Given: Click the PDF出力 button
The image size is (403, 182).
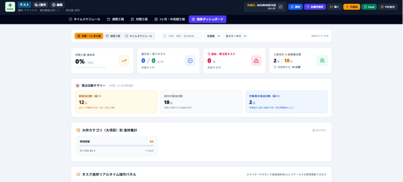Looking at the screenshot, I should pyautogui.click(x=388, y=7).
